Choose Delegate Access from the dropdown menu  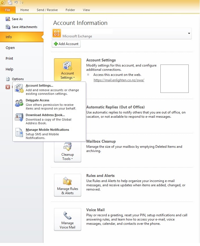(x=49, y=104)
